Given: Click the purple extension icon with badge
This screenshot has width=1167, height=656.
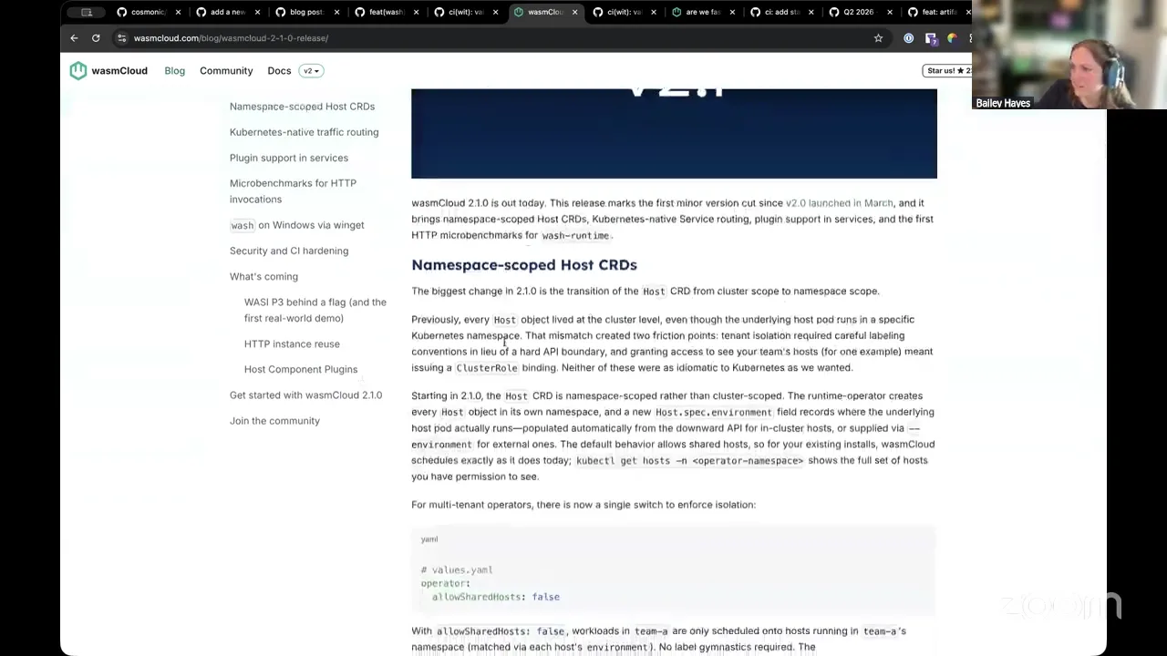Looking at the screenshot, I should pyautogui.click(x=930, y=38).
